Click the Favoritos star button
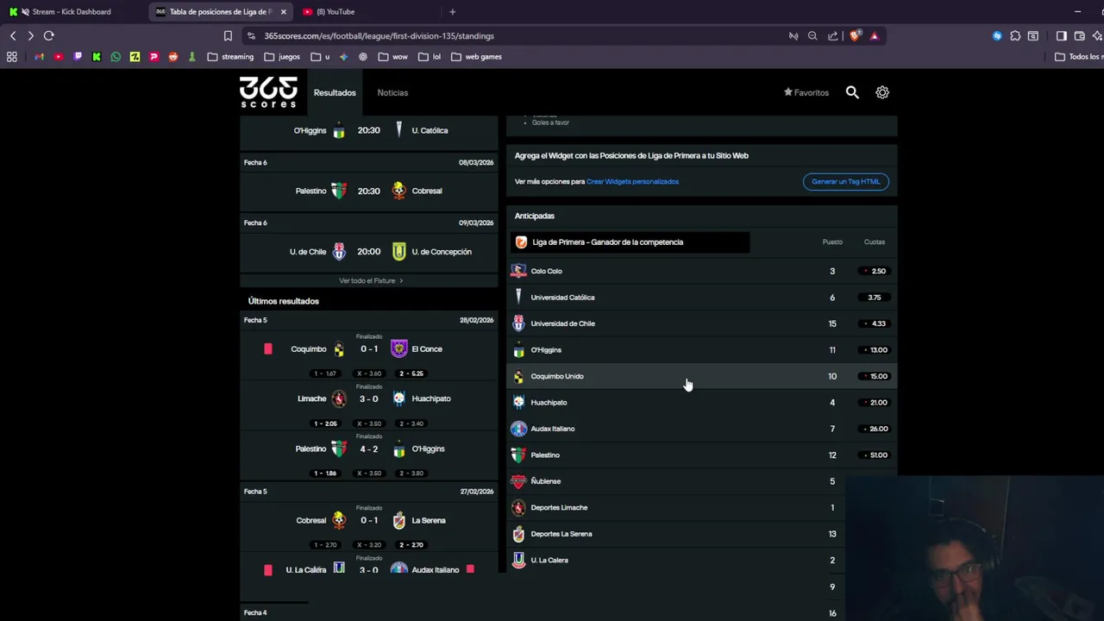The image size is (1104, 621). click(x=806, y=92)
